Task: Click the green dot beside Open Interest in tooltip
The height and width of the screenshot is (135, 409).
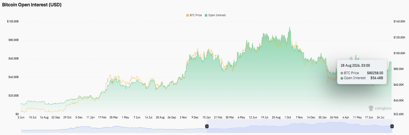Action: point(342,78)
